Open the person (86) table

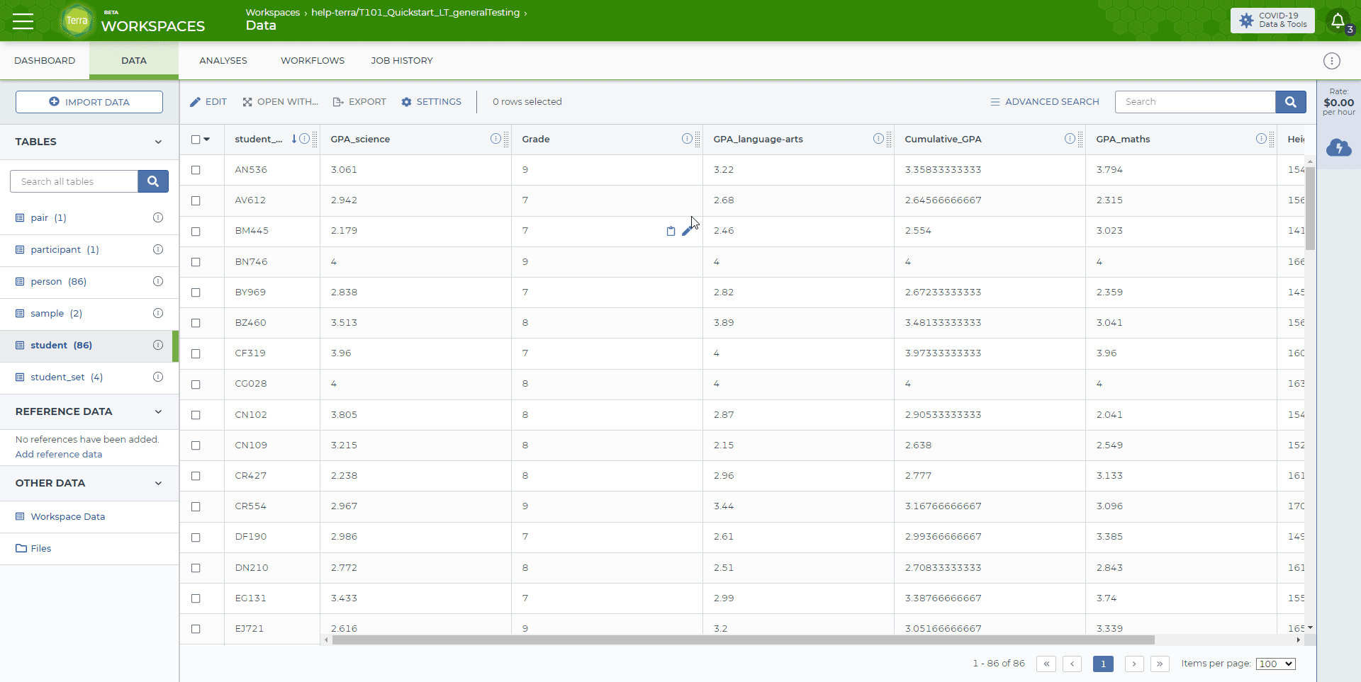tap(58, 281)
